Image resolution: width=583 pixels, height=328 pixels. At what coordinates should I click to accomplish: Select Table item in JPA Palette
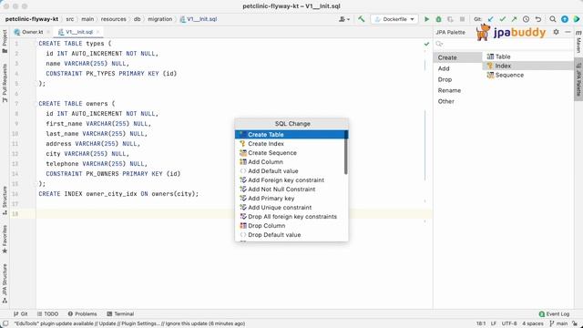click(x=528, y=56)
